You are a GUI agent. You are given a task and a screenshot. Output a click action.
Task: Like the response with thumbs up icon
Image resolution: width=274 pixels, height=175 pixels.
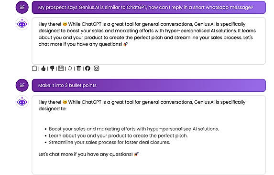(x=44, y=68)
